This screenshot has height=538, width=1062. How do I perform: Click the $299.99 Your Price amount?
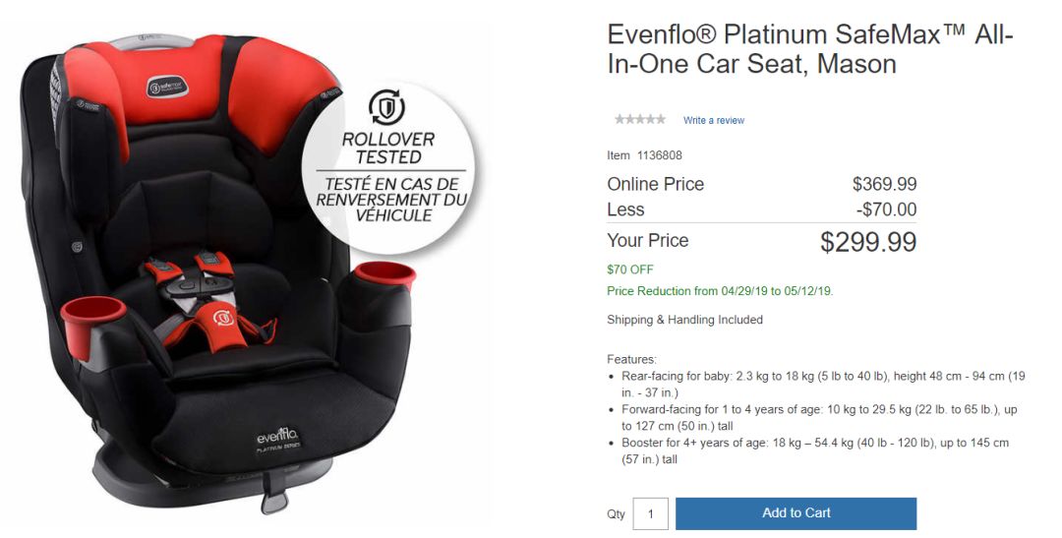(x=868, y=242)
